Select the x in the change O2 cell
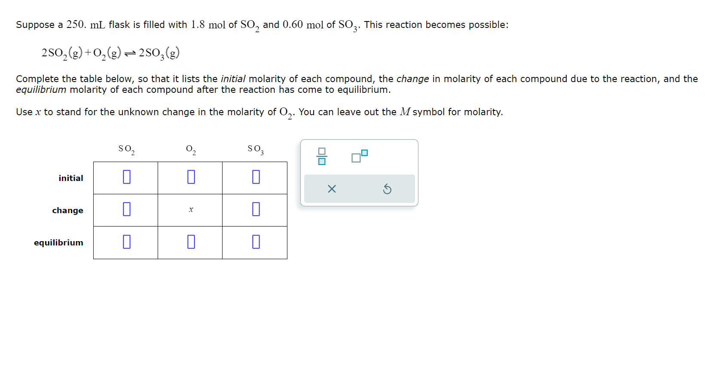Viewport: 714px width, 389px height. click(191, 210)
